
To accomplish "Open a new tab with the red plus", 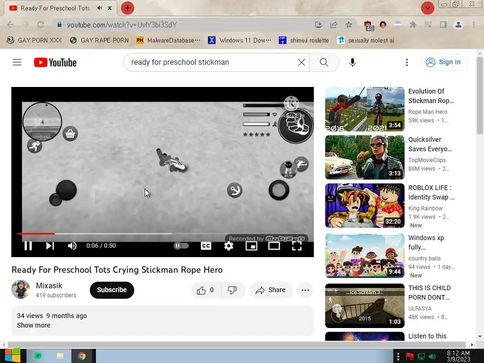I will pyautogui.click(x=128, y=8).
